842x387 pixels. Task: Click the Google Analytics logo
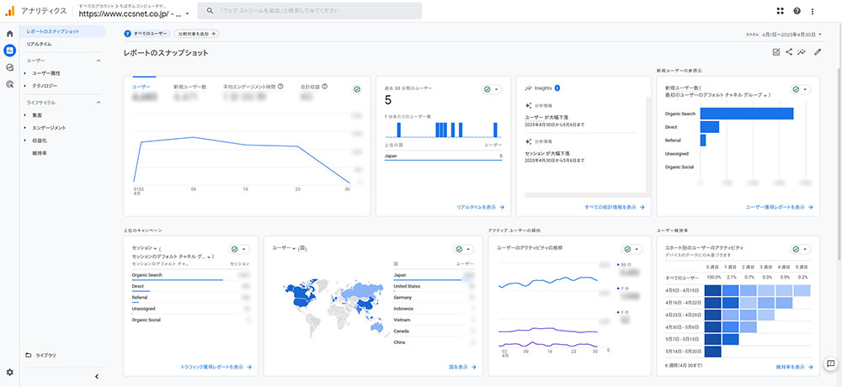[x=9, y=11]
